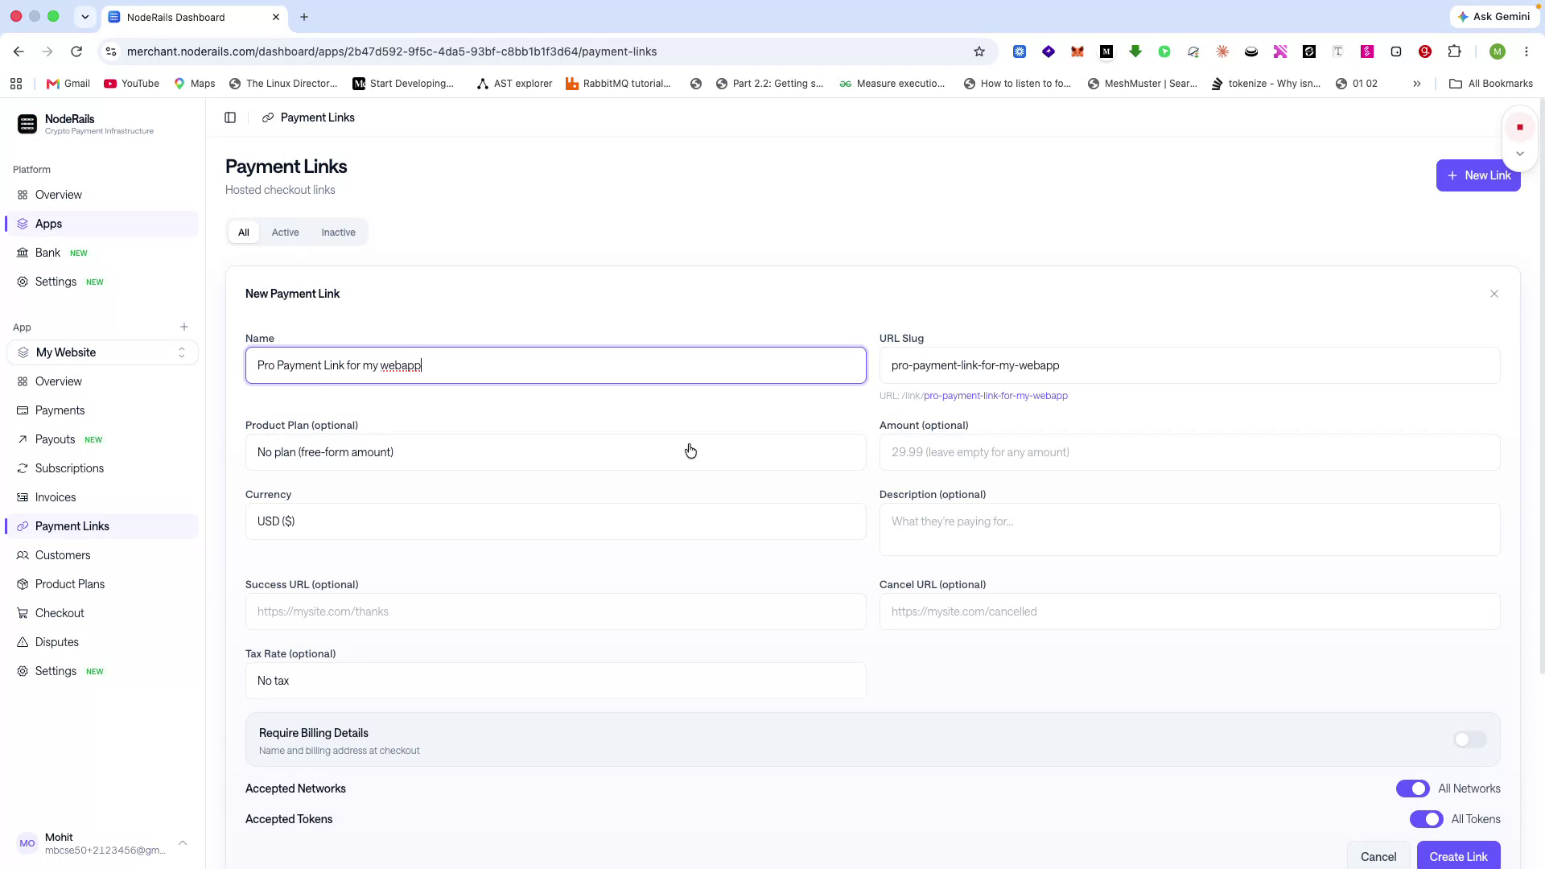Open a new browser tab

click(x=304, y=17)
